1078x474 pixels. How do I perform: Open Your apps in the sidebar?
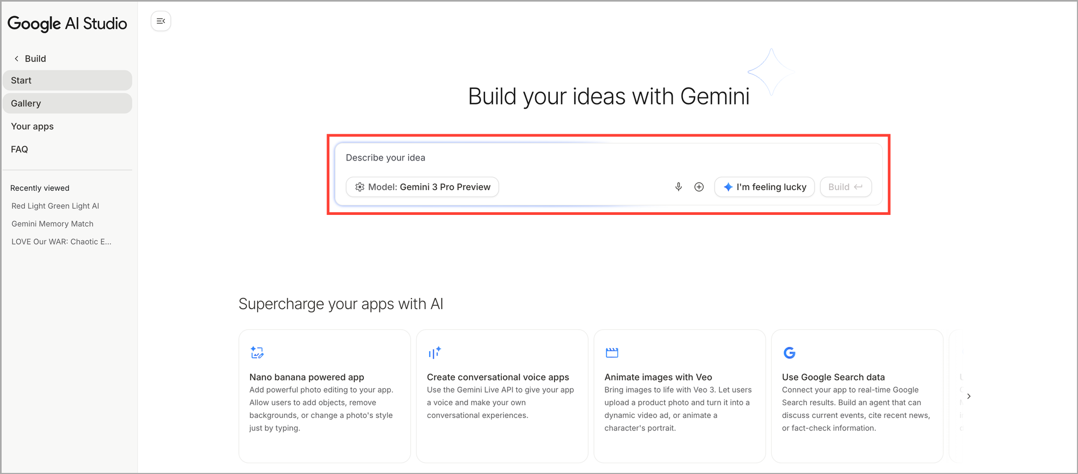32,127
